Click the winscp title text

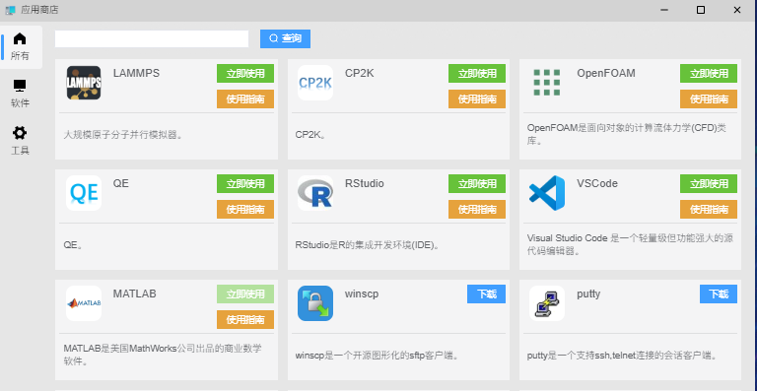coord(362,294)
